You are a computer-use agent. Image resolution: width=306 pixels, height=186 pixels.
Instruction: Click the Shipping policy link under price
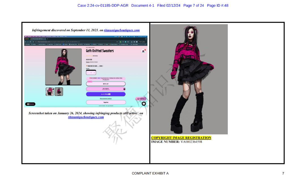tap(88, 62)
